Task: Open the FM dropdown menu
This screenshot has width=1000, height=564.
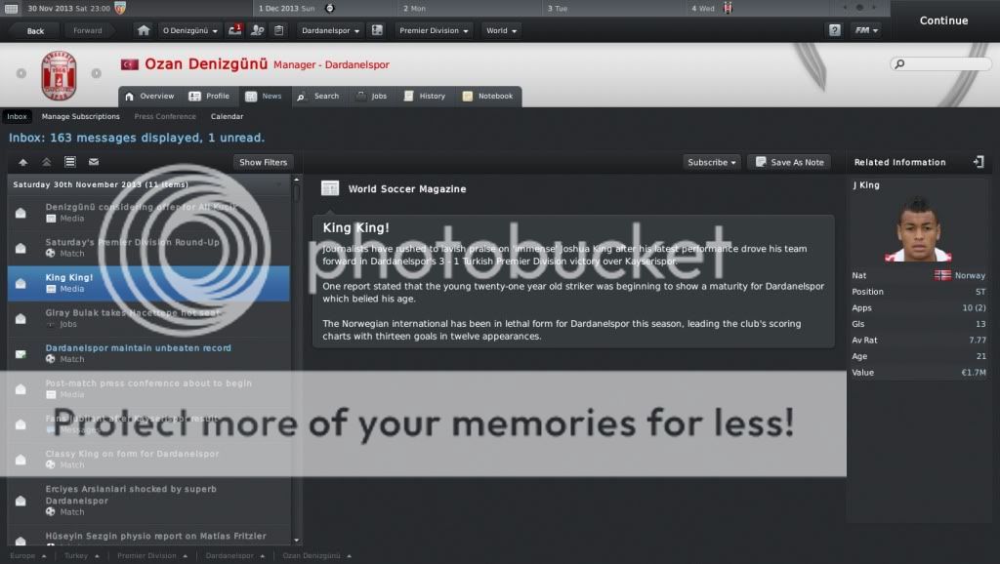Action: [867, 30]
